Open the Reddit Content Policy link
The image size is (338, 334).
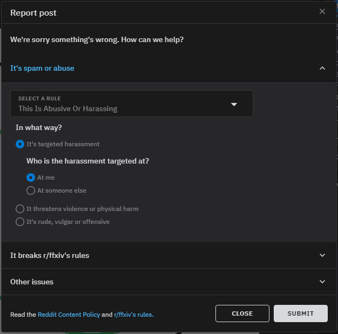click(69, 315)
